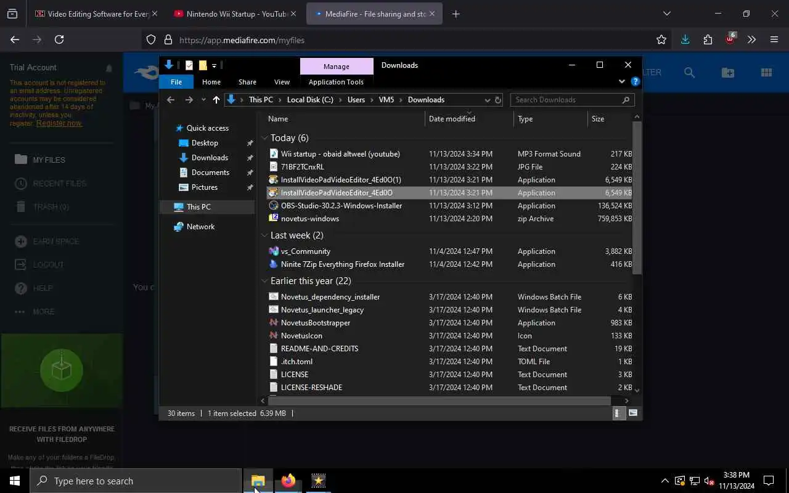Image resolution: width=789 pixels, height=493 pixels.
Task: Open a new Firefox tab
Action: [x=456, y=14]
